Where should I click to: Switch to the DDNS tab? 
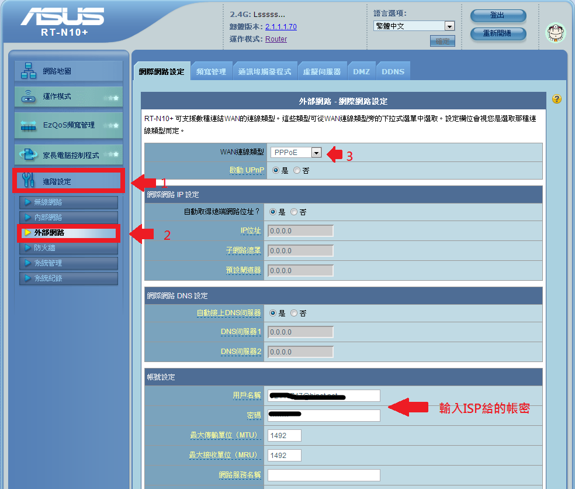tap(393, 70)
